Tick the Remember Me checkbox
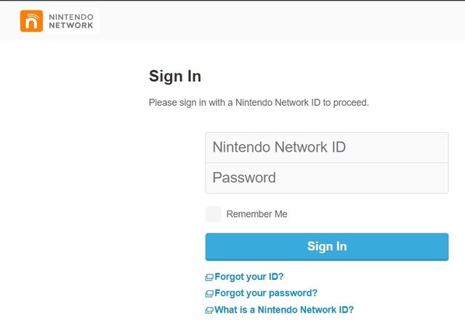The width and height of the screenshot is (465, 333). (213, 214)
